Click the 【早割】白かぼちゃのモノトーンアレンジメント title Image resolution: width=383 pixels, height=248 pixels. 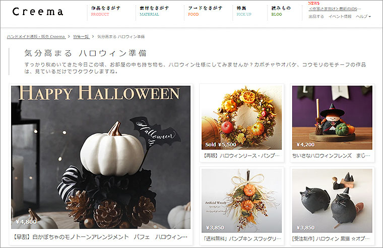click(100, 237)
